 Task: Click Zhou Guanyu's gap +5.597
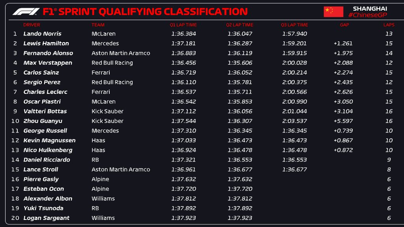pyautogui.click(x=343, y=121)
